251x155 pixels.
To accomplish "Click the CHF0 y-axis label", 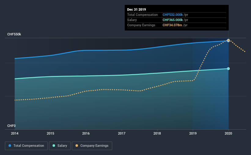I will pos(11,126).
